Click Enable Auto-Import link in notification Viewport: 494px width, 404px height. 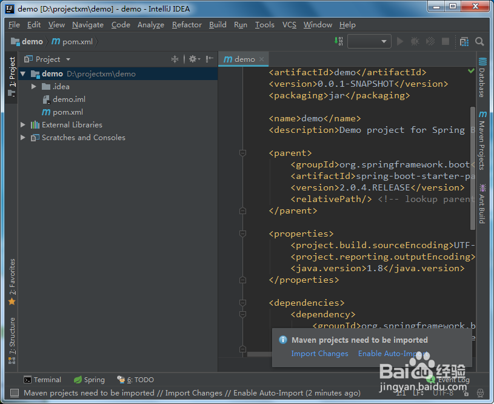(393, 354)
